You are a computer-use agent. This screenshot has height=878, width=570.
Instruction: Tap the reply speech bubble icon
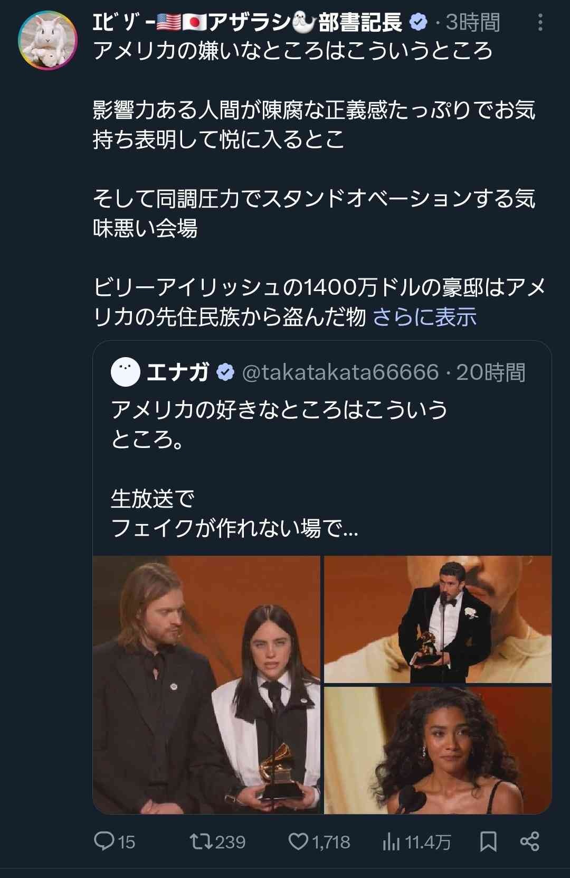tap(104, 841)
